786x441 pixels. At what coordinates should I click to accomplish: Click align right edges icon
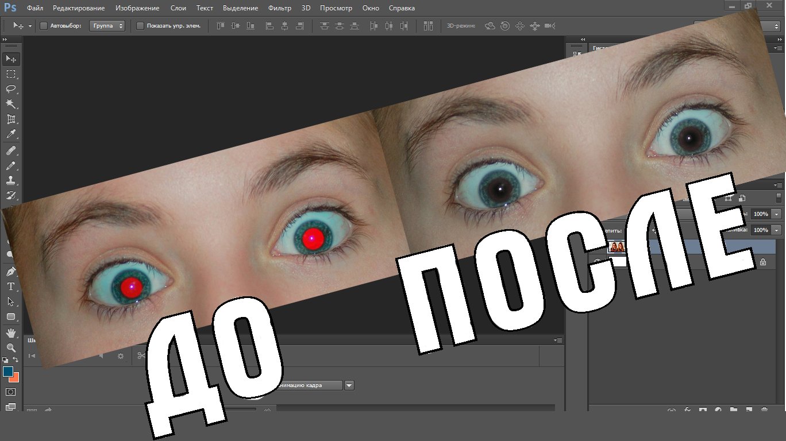tap(299, 26)
